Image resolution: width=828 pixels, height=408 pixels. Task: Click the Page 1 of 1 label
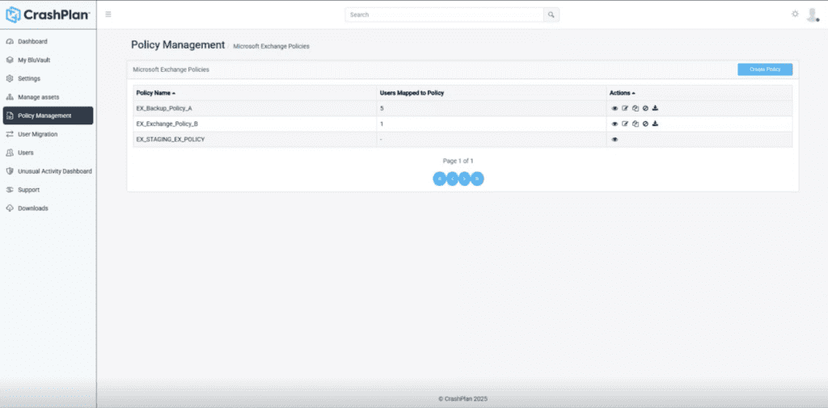click(x=458, y=161)
